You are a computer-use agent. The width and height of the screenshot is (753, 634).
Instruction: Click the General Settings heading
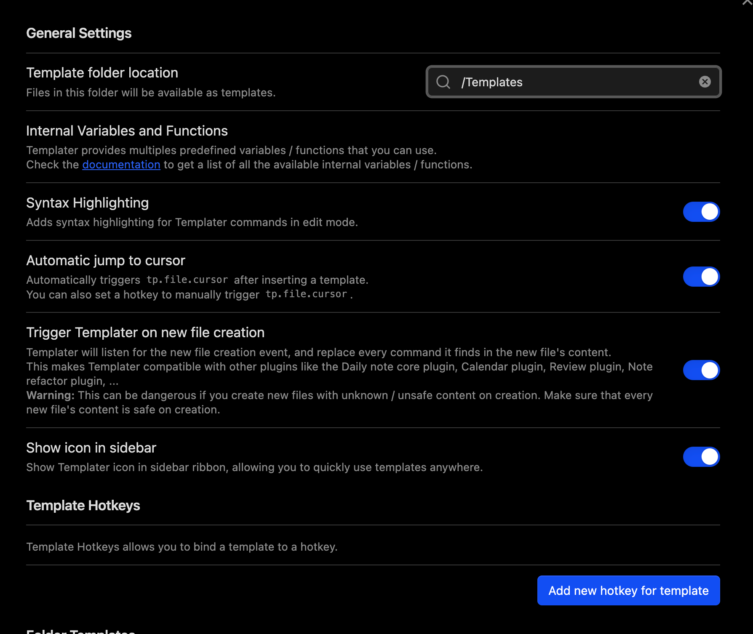click(79, 33)
